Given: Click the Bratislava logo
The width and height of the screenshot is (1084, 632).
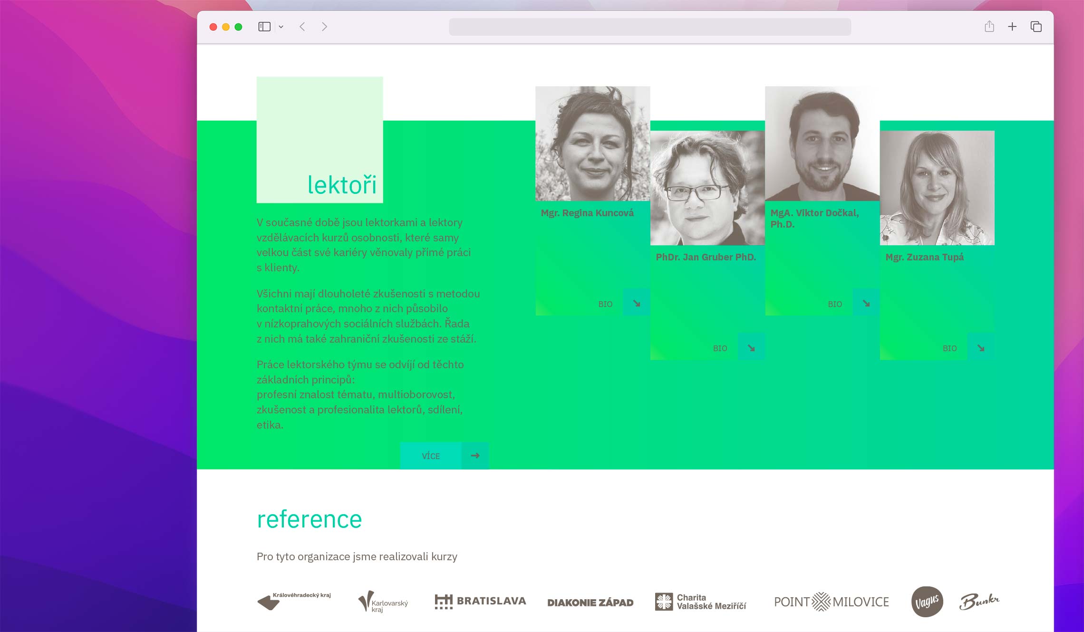Looking at the screenshot, I should pos(480,601).
